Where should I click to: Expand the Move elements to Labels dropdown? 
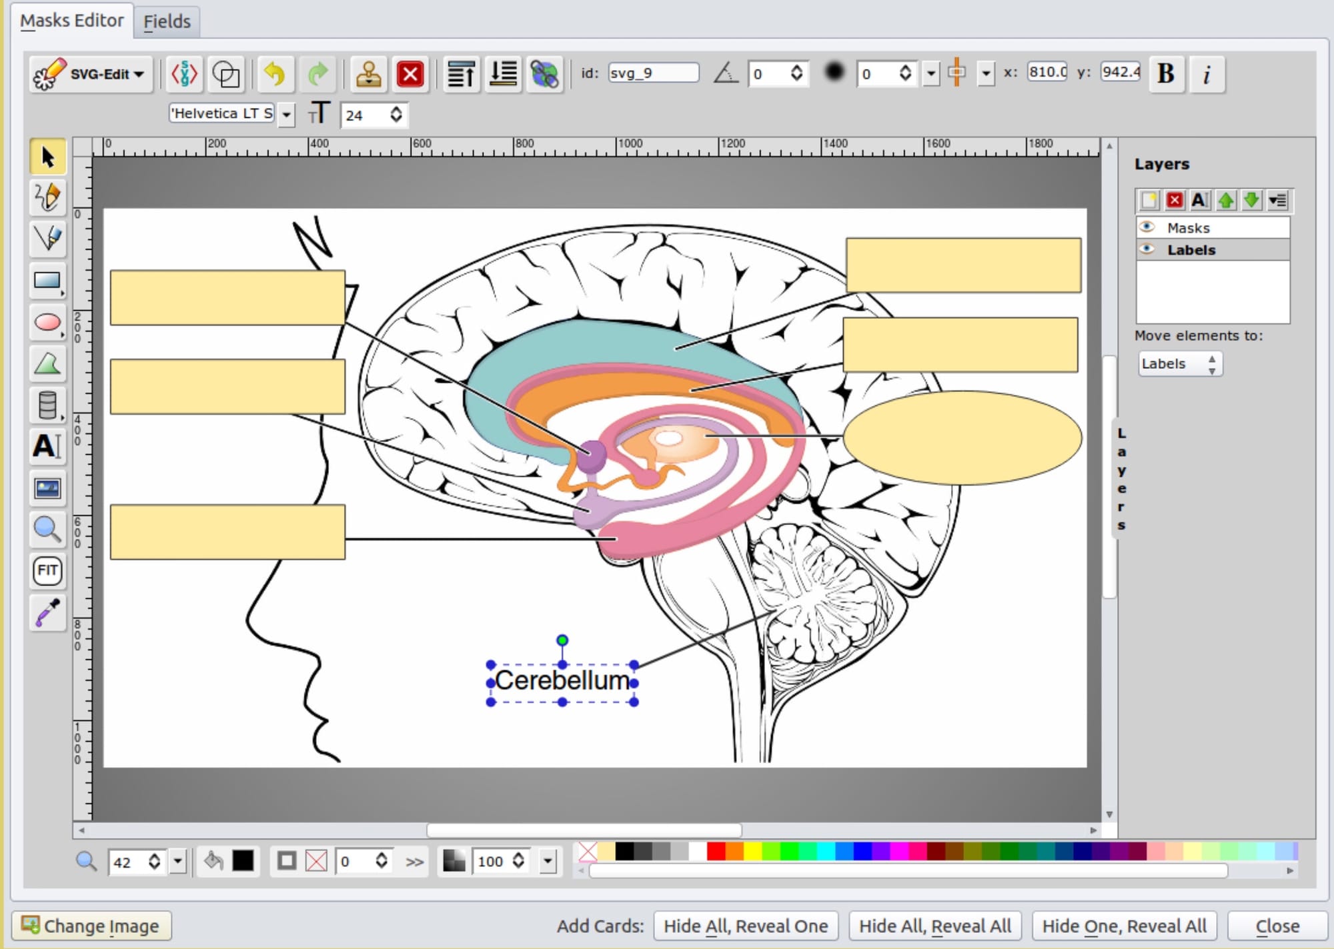pos(1179,364)
